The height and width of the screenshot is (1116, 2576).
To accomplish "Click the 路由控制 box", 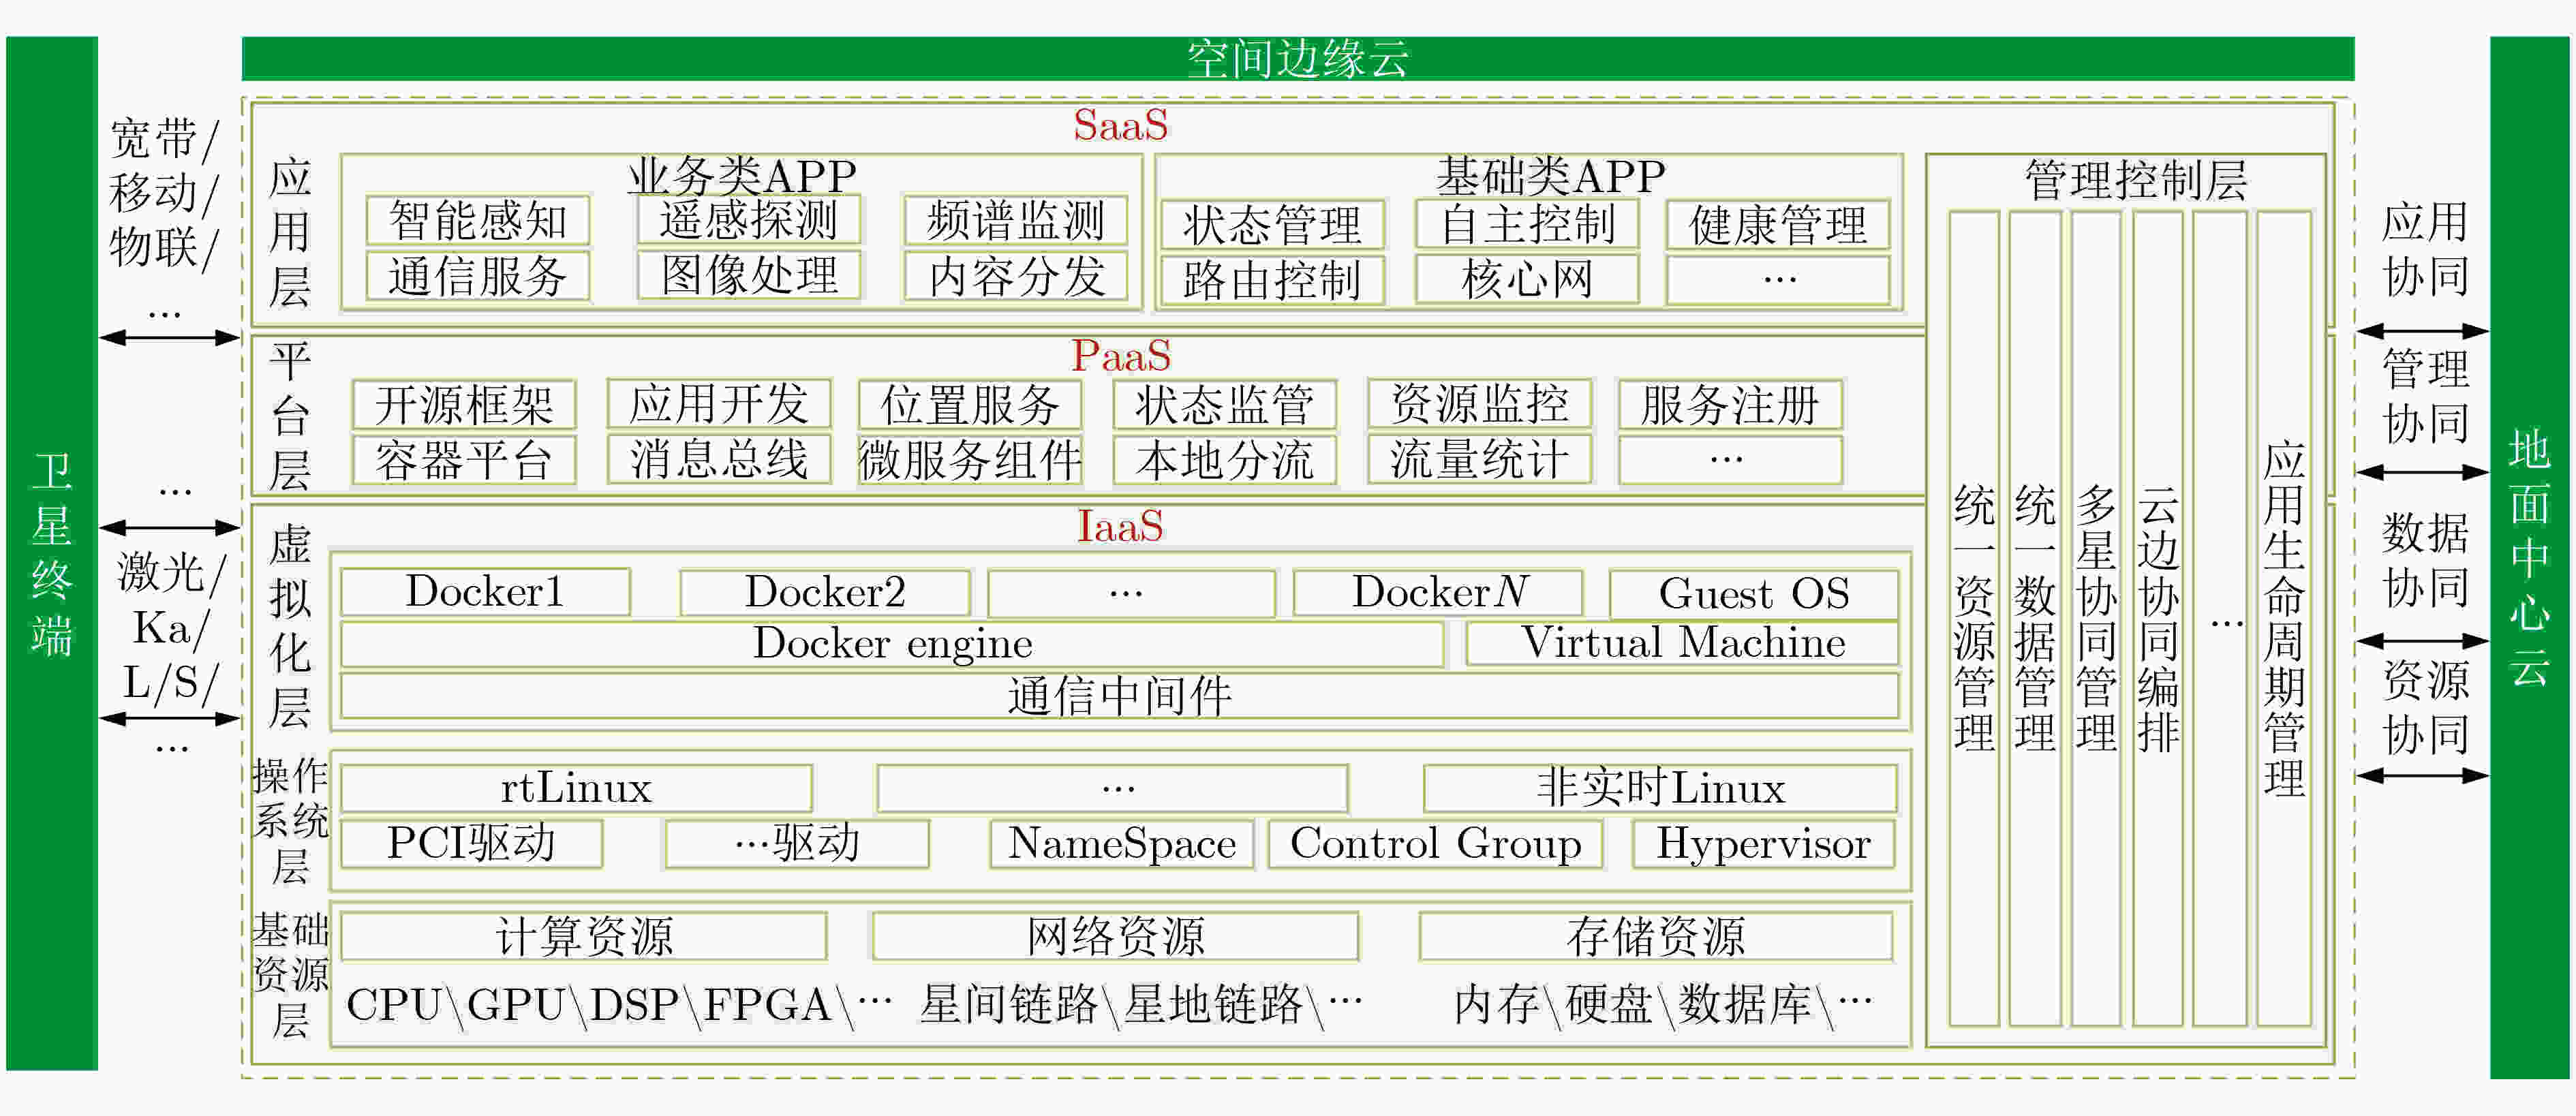I will (x=1272, y=280).
